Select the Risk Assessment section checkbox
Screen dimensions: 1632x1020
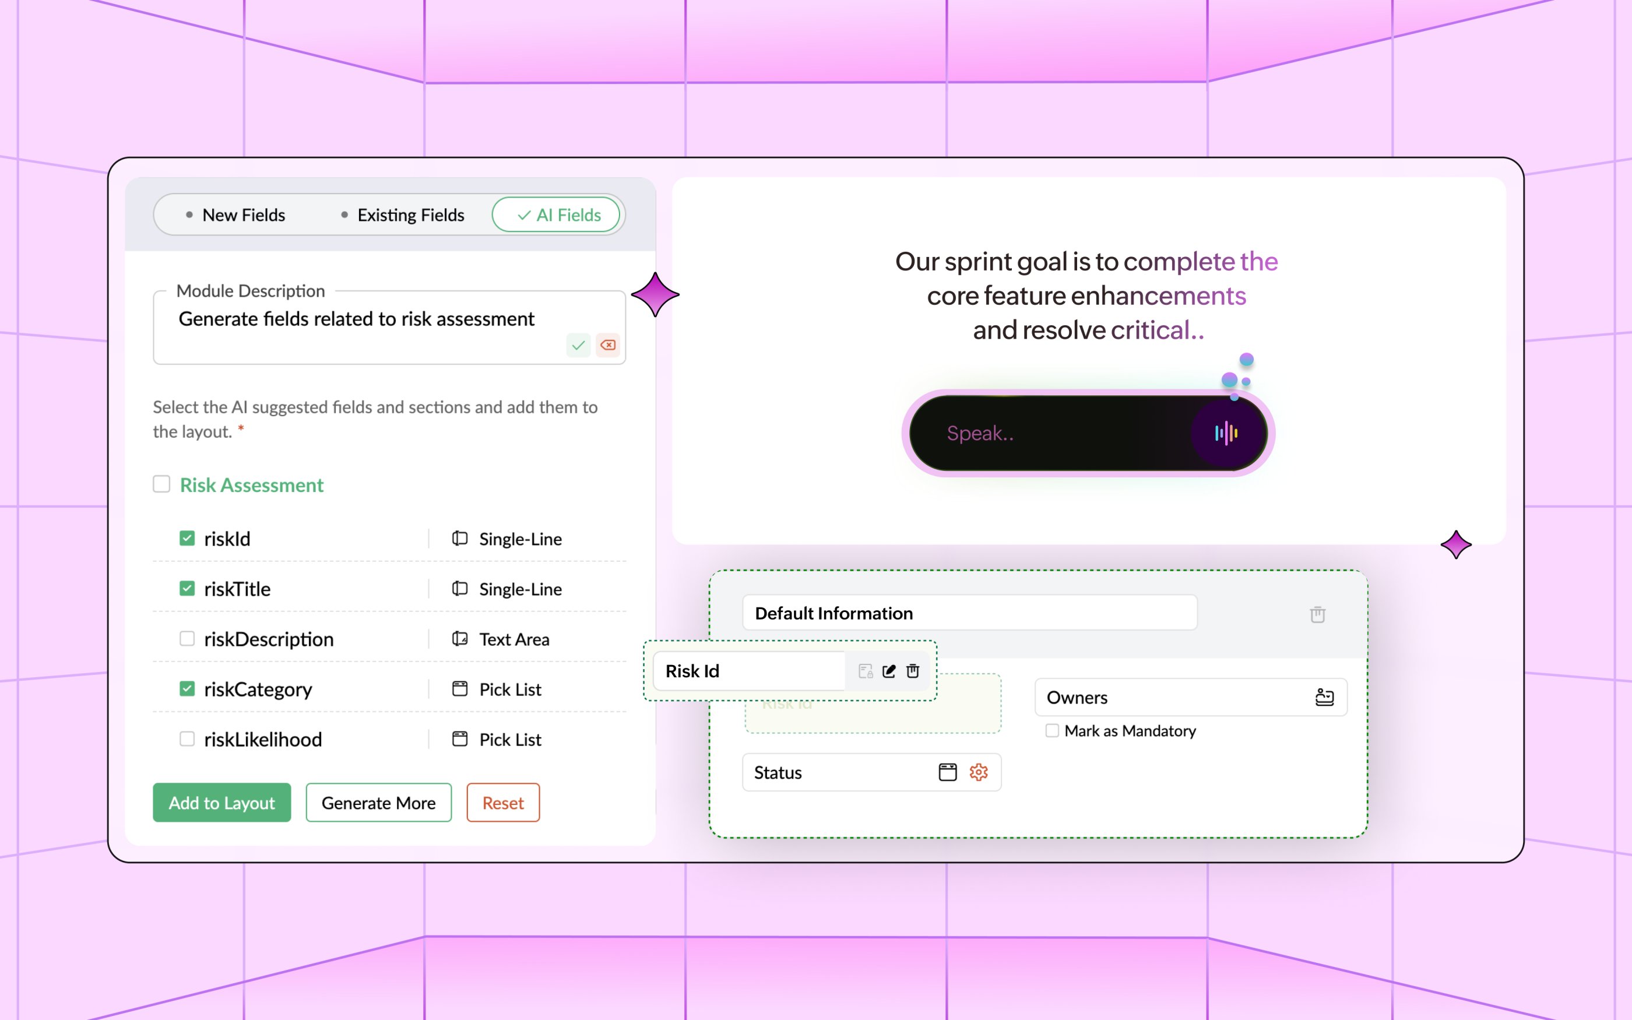coord(161,484)
